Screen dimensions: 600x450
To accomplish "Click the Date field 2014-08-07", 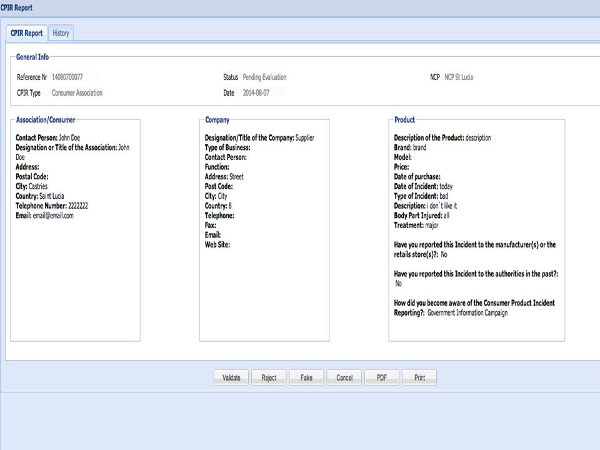I will (256, 93).
